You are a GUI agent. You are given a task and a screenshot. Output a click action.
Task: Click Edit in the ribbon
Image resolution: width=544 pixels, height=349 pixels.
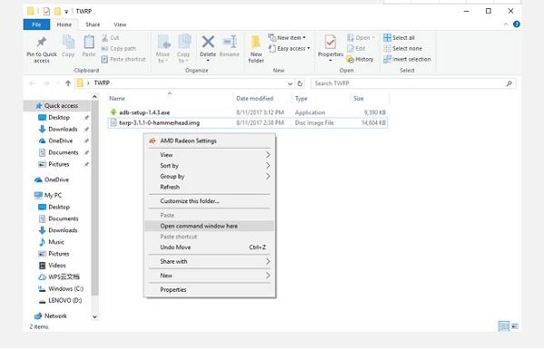coord(356,49)
